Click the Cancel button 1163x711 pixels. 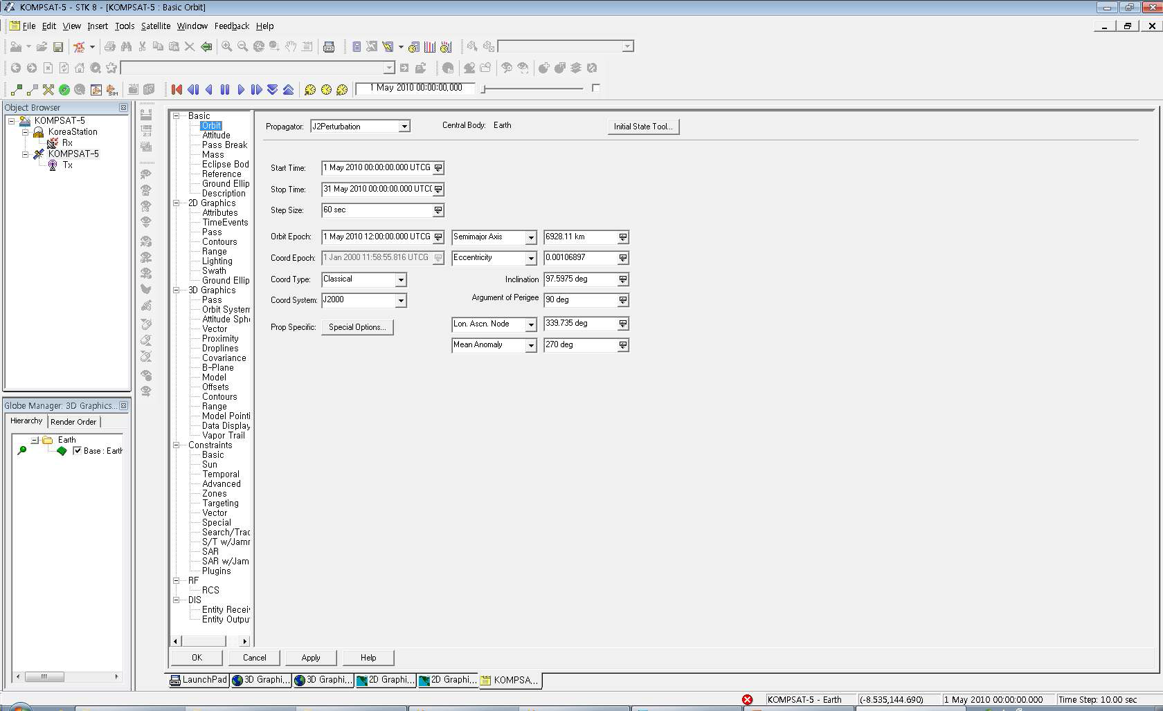coord(254,658)
